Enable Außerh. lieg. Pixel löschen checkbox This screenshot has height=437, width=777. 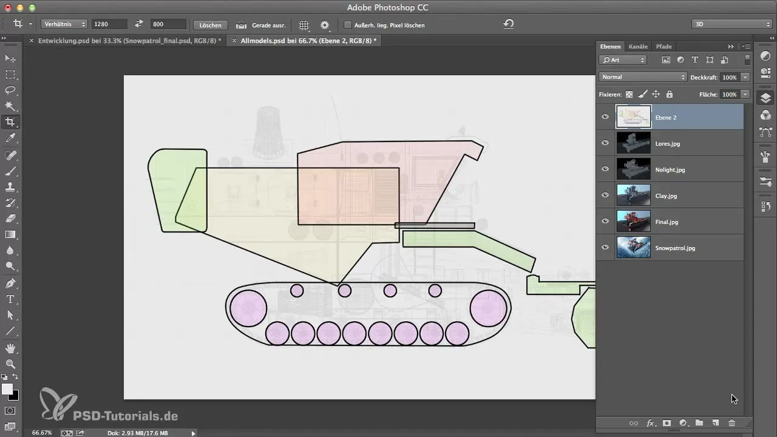348,25
